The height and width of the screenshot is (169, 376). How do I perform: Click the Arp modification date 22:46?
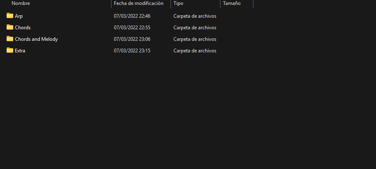coord(132,16)
